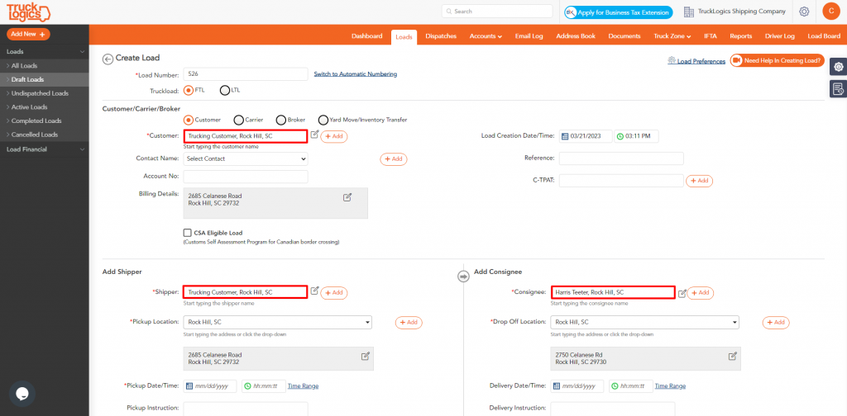
Task: Select LTL truckload option
Action: pos(225,90)
